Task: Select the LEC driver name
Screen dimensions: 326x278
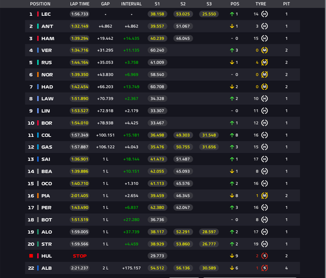Action: point(46,14)
